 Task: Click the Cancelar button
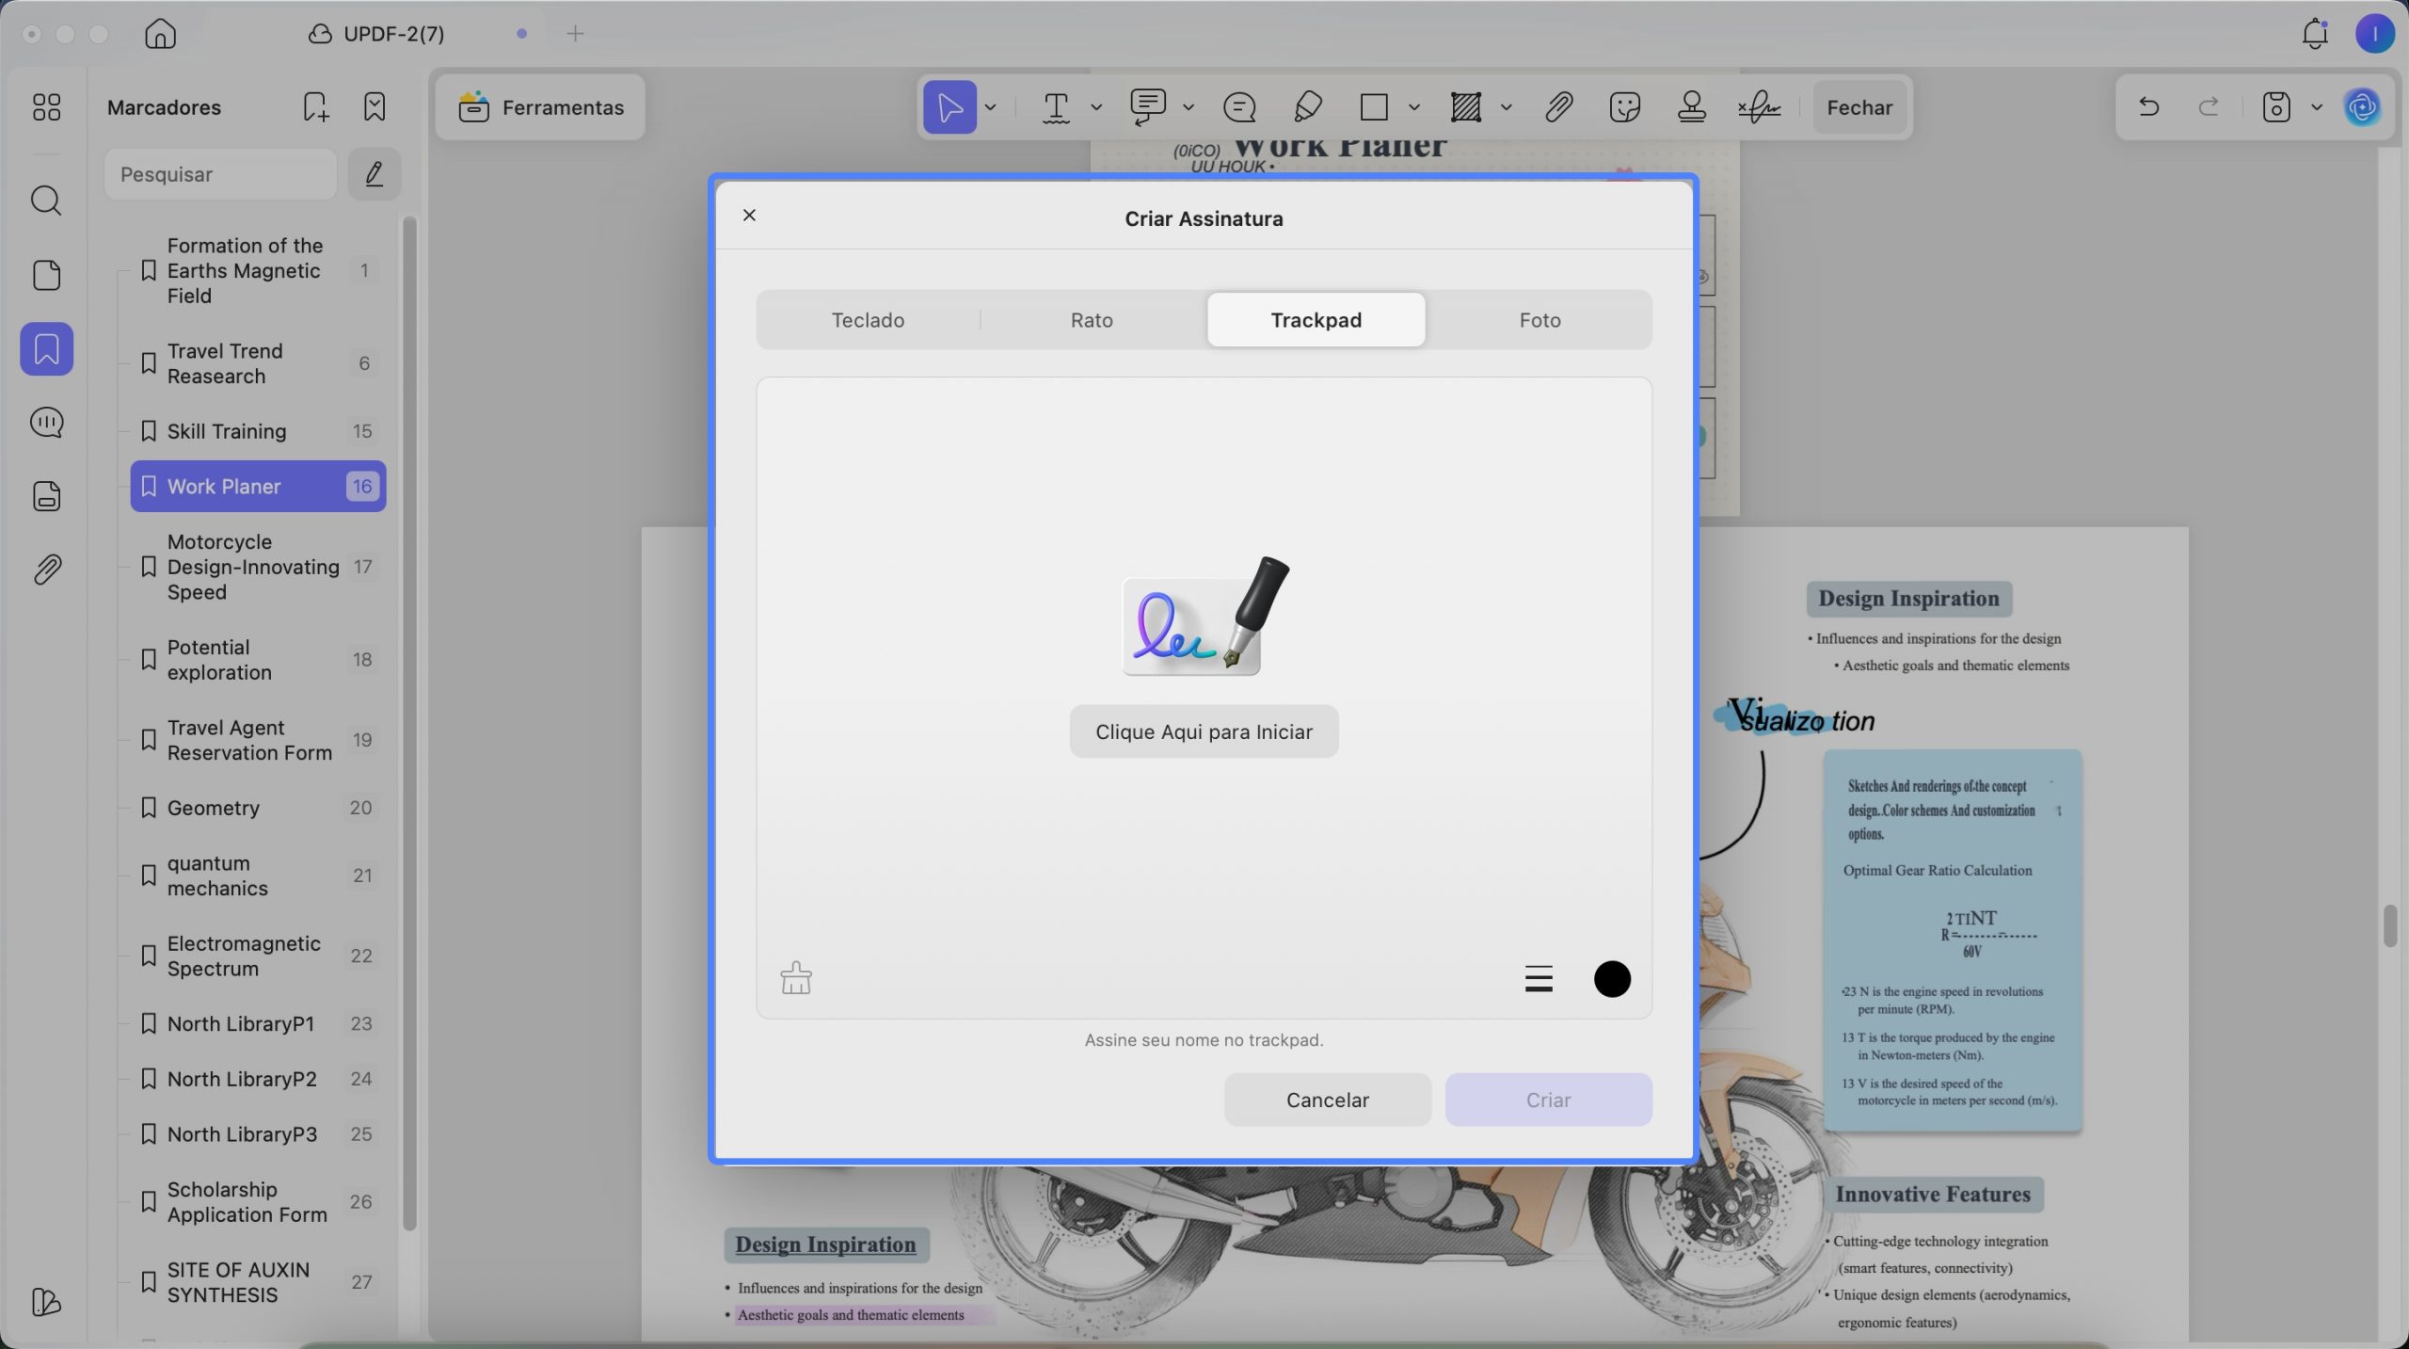(x=1327, y=1100)
